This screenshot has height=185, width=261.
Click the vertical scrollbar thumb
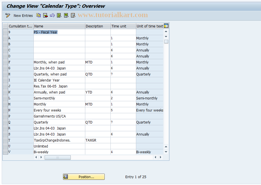(166, 41)
